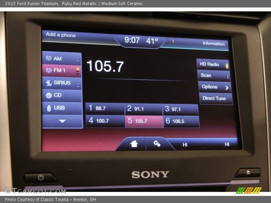Tap the SIRIUS dog icon
This screenshot has height=203, width=271.
49,83
